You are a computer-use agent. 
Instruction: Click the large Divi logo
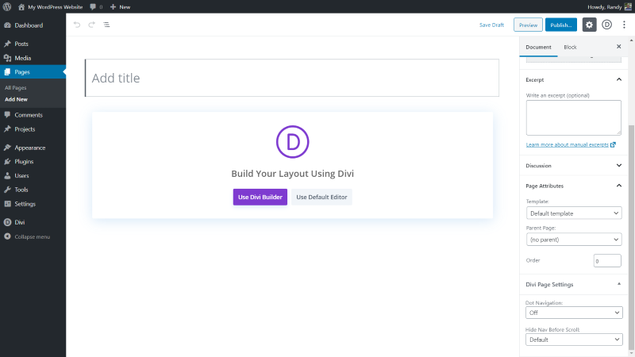292,142
